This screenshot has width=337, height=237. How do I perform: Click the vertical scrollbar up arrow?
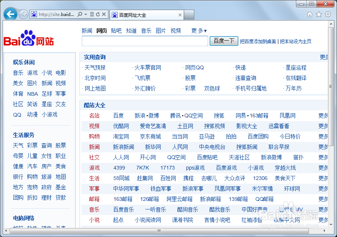click(331, 24)
